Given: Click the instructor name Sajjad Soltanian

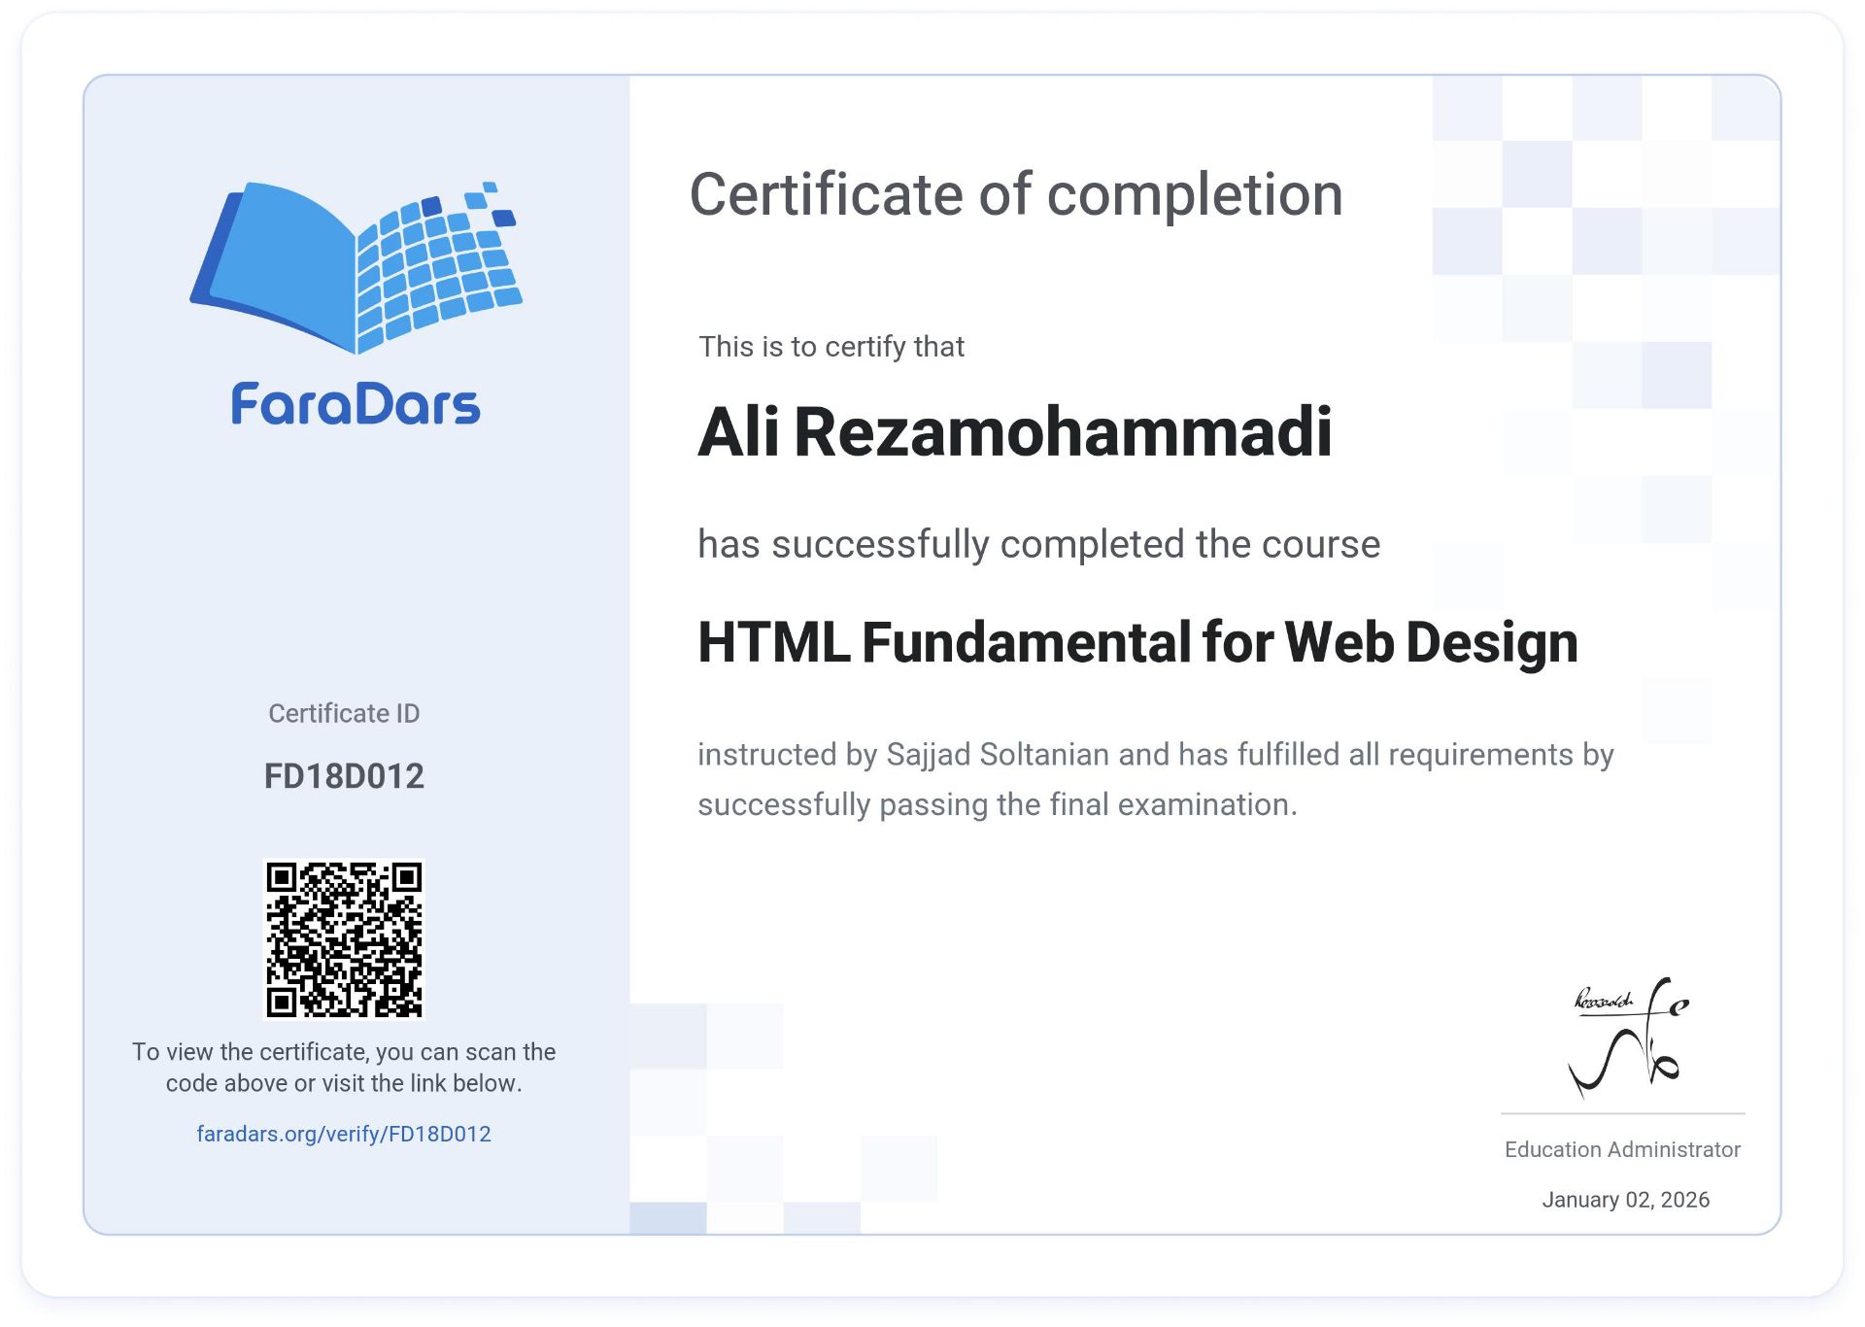Looking at the screenshot, I should pos(998,754).
